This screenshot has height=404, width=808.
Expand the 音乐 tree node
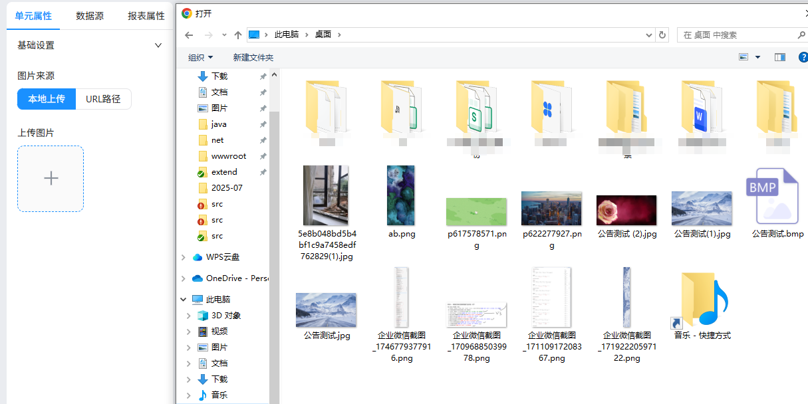pos(189,395)
